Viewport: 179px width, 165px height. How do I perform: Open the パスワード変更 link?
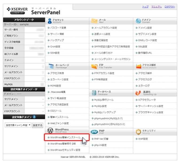58,28
